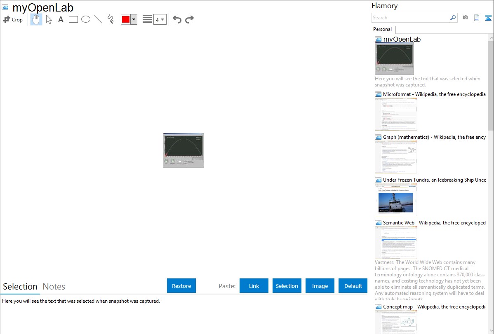Image resolution: width=494 pixels, height=334 pixels.
Task: Select the freehand scribble tool
Action: click(x=111, y=19)
